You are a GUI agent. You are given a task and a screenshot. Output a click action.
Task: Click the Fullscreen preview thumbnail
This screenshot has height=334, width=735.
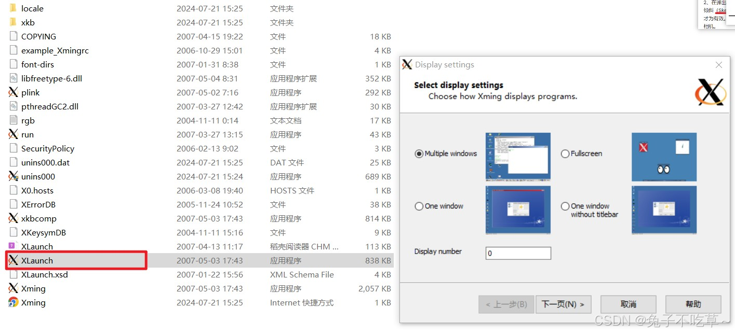click(664, 157)
